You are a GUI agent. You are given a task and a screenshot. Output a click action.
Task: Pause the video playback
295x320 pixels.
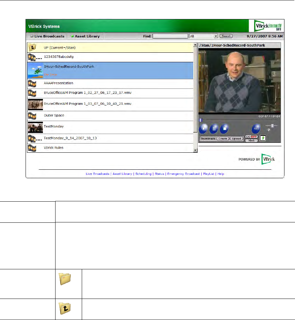tap(214, 129)
